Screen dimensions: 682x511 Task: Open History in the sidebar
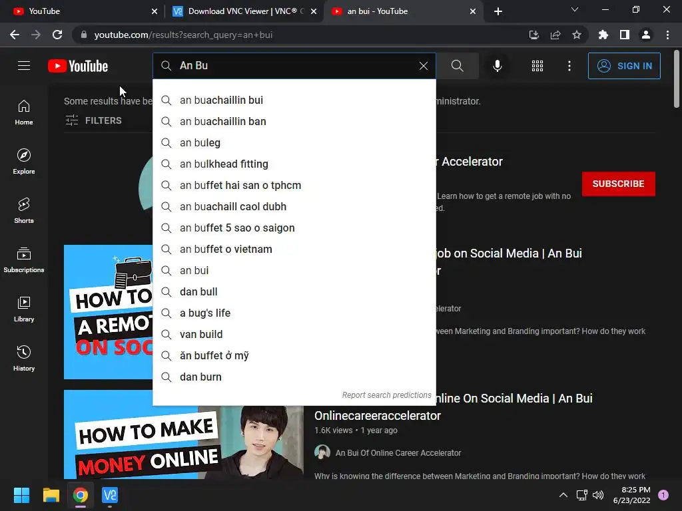click(x=24, y=359)
